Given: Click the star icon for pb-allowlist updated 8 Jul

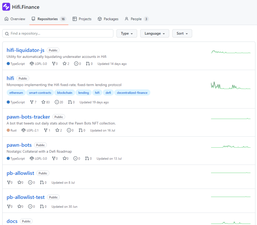Looking at the screenshot, I should (x=19, y=182).
